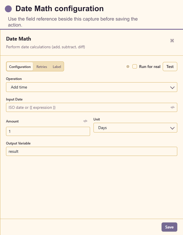Open the Unit dropdown showing Days
This screenshot has height=235, width=183.
coord(135,128)
